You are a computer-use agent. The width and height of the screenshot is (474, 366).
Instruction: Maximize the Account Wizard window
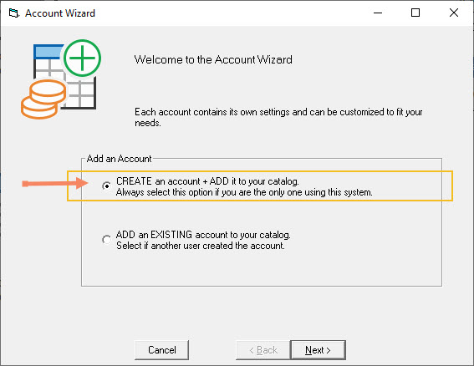point(415,13)
